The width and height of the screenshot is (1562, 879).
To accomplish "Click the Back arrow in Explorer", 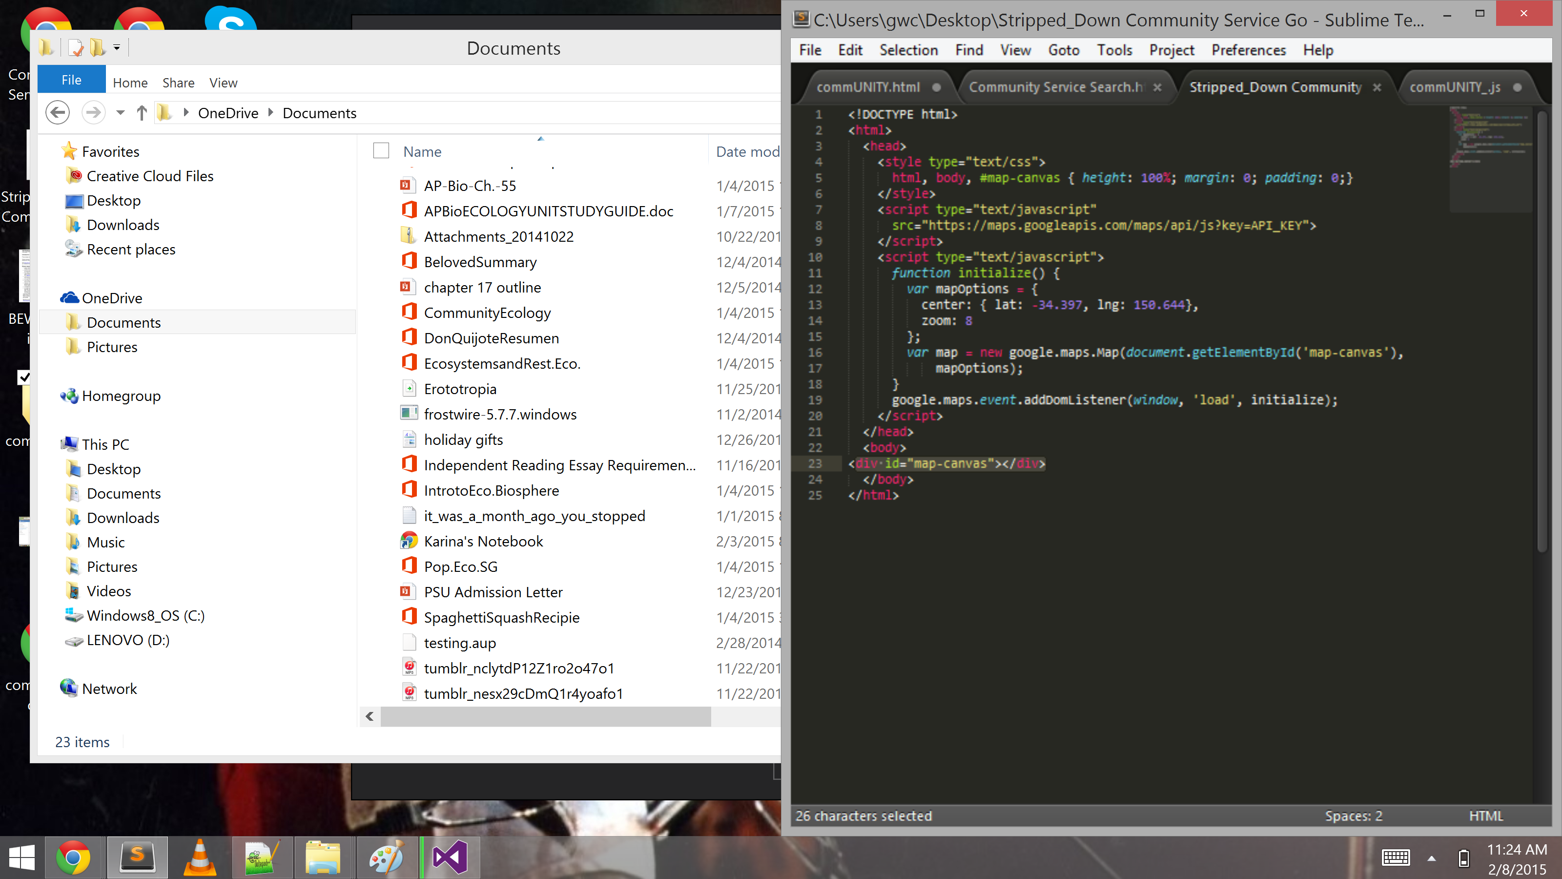I will [x=58, y=113].
